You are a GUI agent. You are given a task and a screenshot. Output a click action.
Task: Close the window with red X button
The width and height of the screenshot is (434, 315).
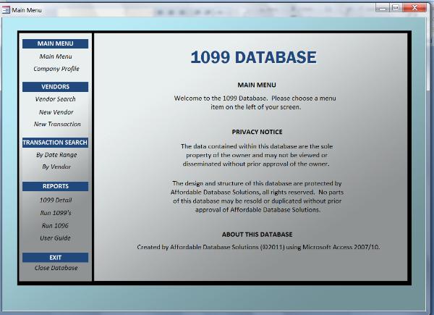(x=415, y=7)
